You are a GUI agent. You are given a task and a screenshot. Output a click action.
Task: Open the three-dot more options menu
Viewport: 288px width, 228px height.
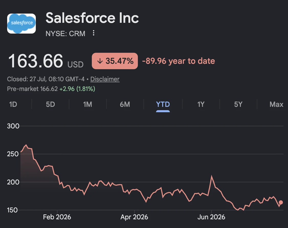[x=94, y=33]
